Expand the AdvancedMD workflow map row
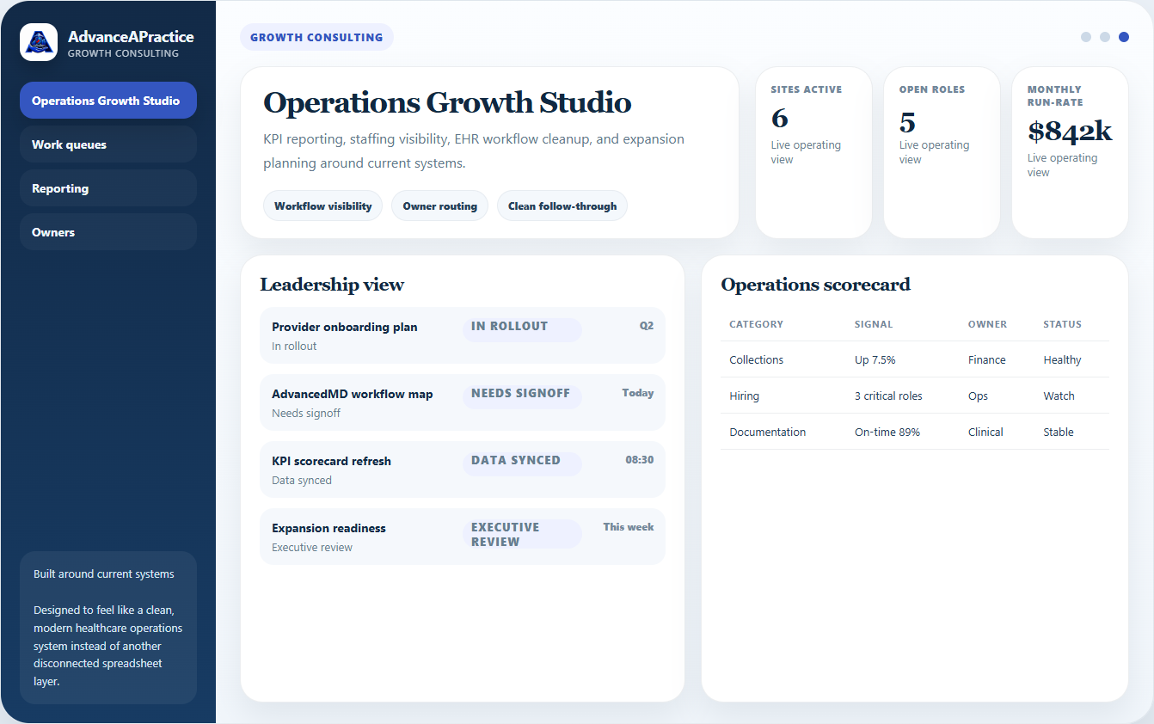 click(463, 402)
